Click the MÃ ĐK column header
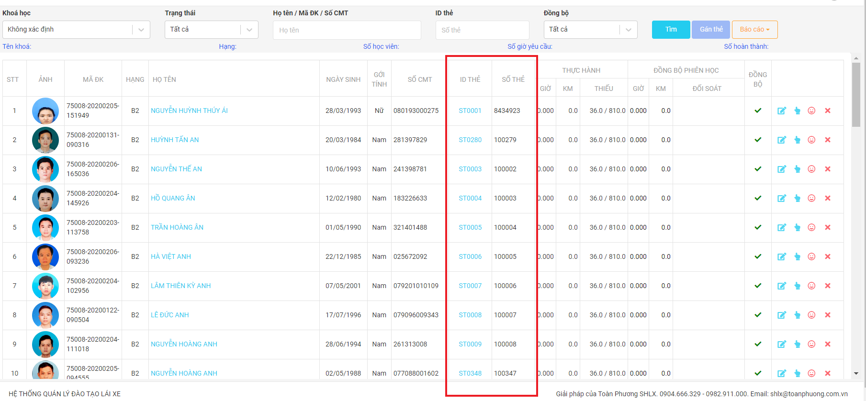This screenshot has width=866, height=401. 93,79
